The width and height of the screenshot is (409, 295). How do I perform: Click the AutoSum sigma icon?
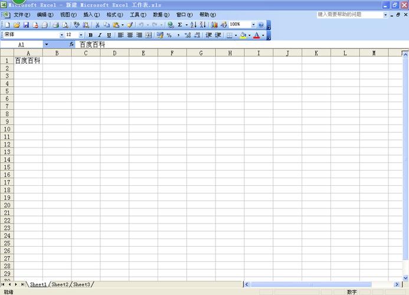(x=179, y=25)
